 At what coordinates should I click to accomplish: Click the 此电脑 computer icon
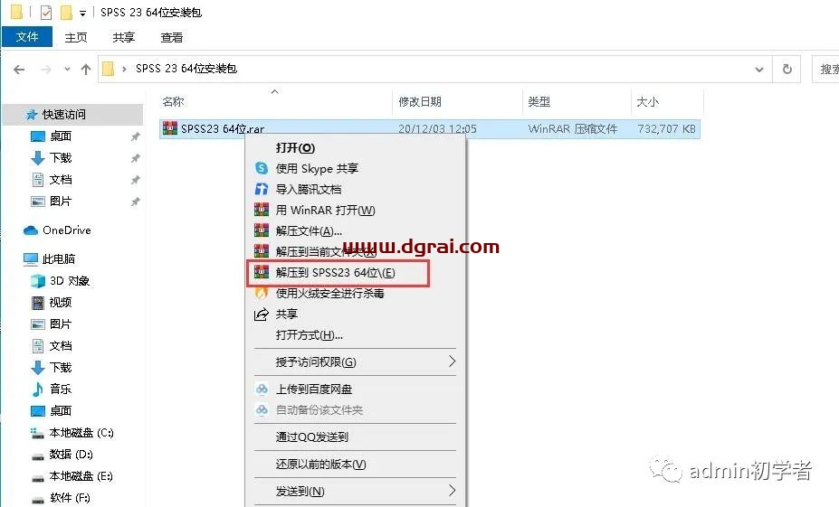pos(31,259)
